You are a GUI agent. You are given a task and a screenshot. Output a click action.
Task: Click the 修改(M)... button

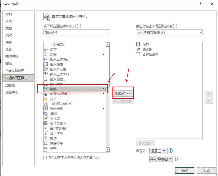(145, 143)
